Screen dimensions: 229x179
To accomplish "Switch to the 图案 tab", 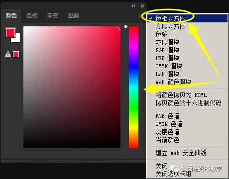I will tap(74, 15).
